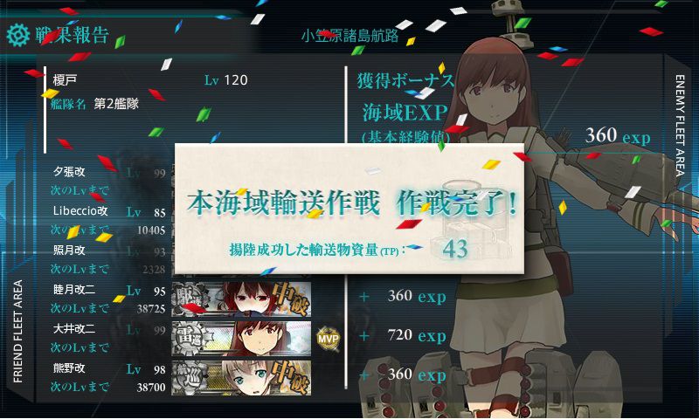Select the 大井改二 ship portrait banner
This screenshot has width=699, height=419.
point(241,339)
